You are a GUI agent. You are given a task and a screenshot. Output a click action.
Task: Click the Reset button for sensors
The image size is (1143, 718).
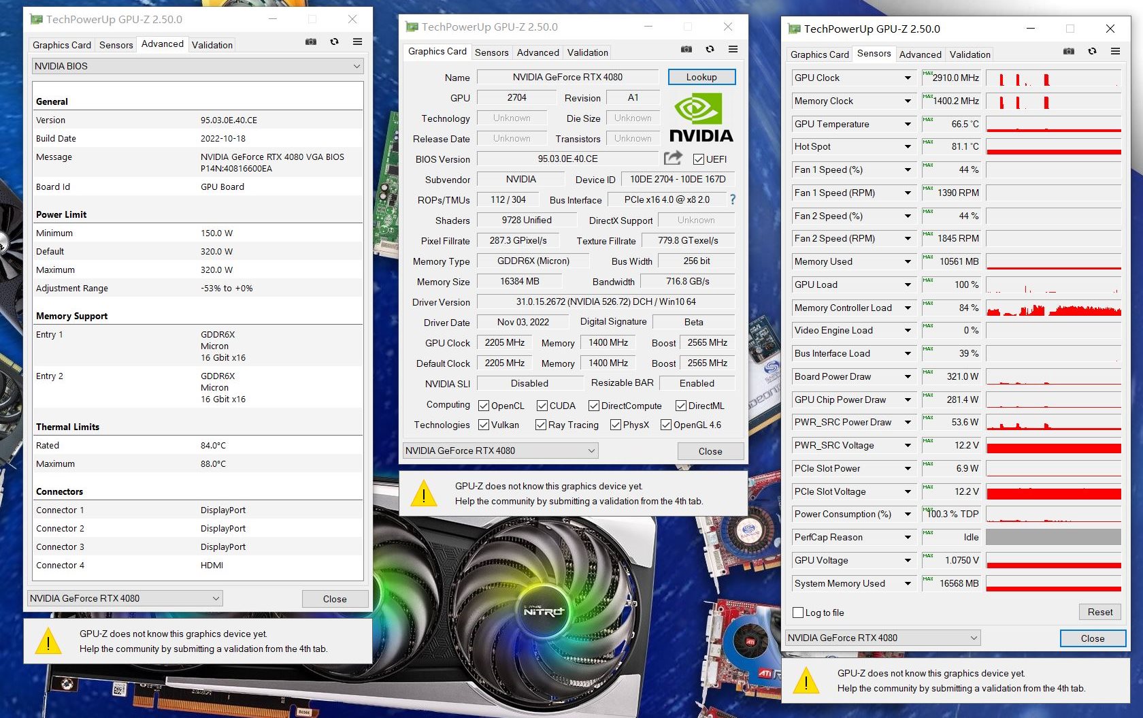[1099, 612]
